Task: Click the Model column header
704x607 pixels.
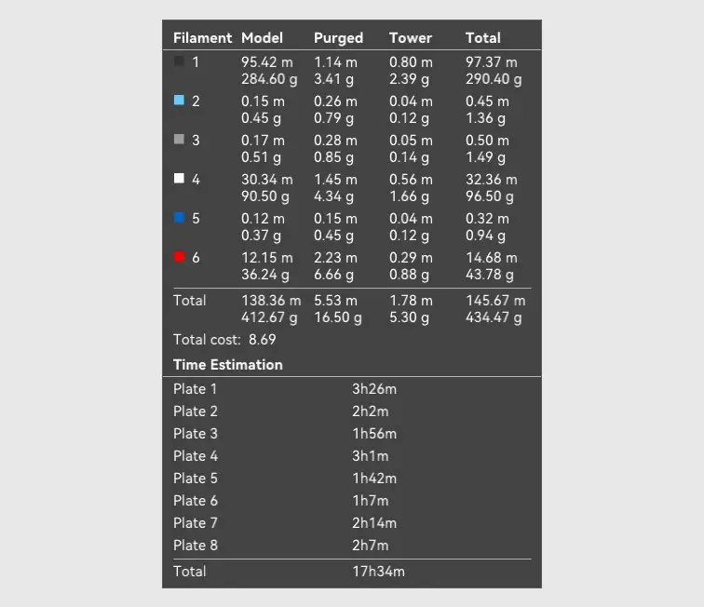Action: (x=262, y=38)
